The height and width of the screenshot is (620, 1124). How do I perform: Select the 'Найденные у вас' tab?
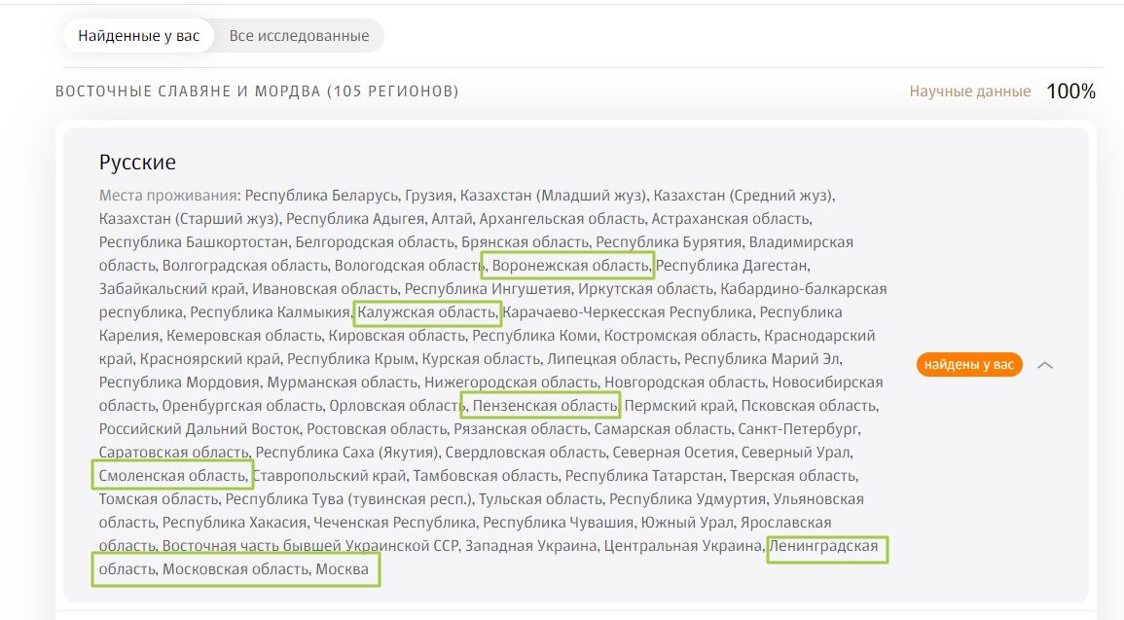[138, 34]
